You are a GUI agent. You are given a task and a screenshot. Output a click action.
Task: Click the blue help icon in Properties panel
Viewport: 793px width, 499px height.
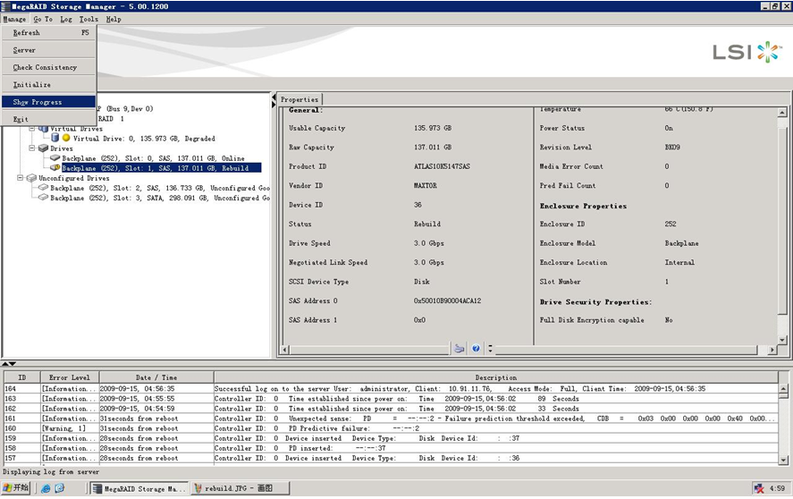click(x=476, y=348)
